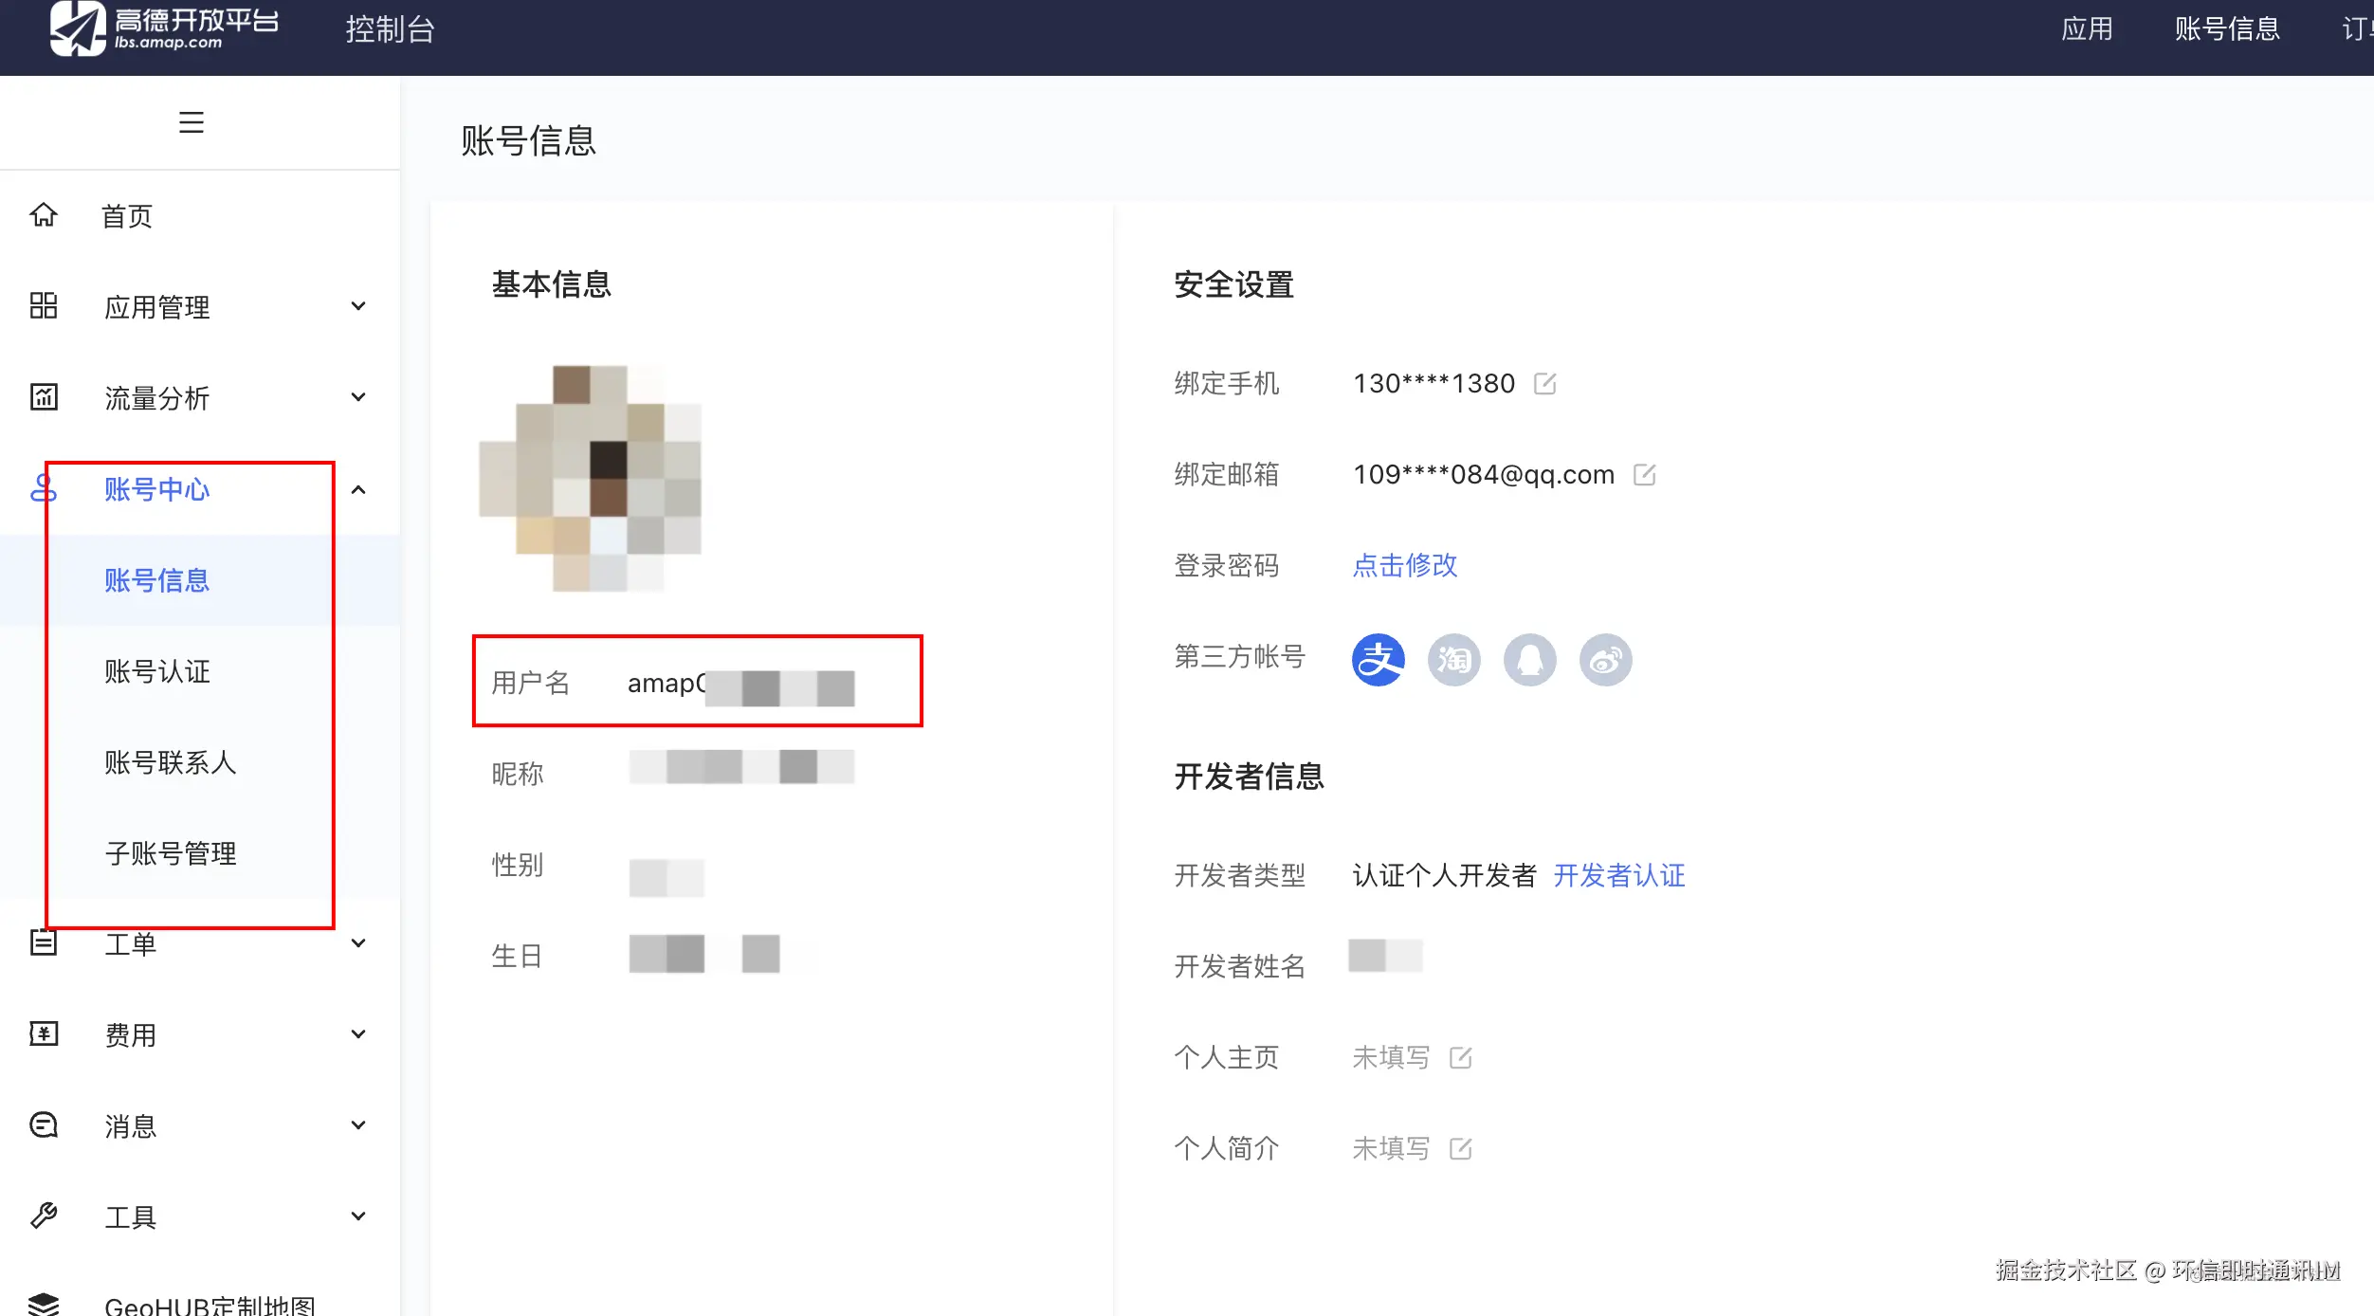Click the edit icon beside the bound phone number
This screenshot has width=2374, height=1316.
(x=1547, y=382)
